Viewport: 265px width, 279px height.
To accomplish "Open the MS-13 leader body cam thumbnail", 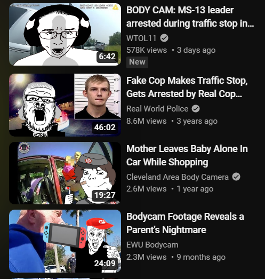I will [x=65, y=34].
